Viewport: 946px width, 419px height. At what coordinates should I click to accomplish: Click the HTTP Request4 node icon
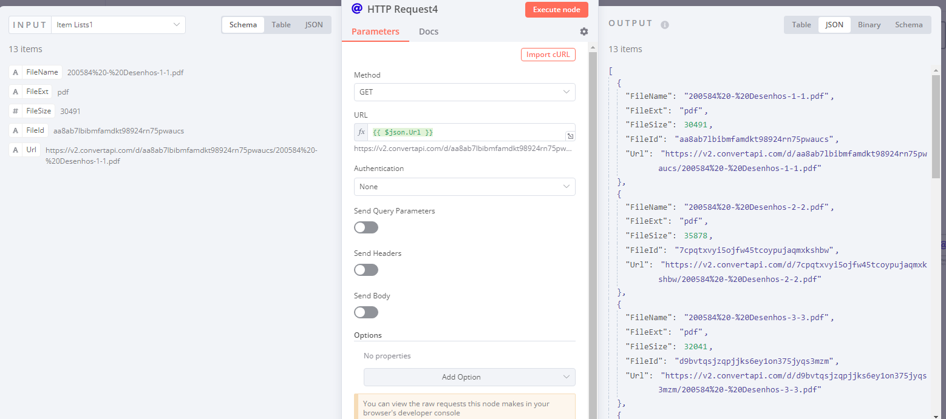pos(357,9)
